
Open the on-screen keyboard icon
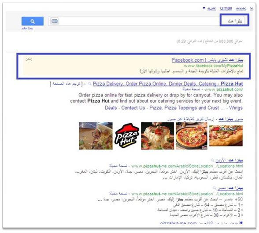pos(55,21)
